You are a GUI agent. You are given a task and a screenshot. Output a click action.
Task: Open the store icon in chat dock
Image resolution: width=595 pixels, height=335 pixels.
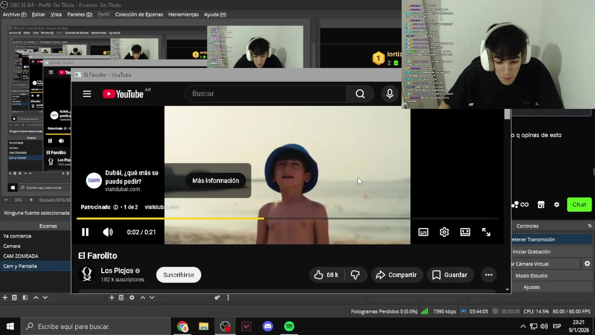pyautogui.click(x=541, y=205)
